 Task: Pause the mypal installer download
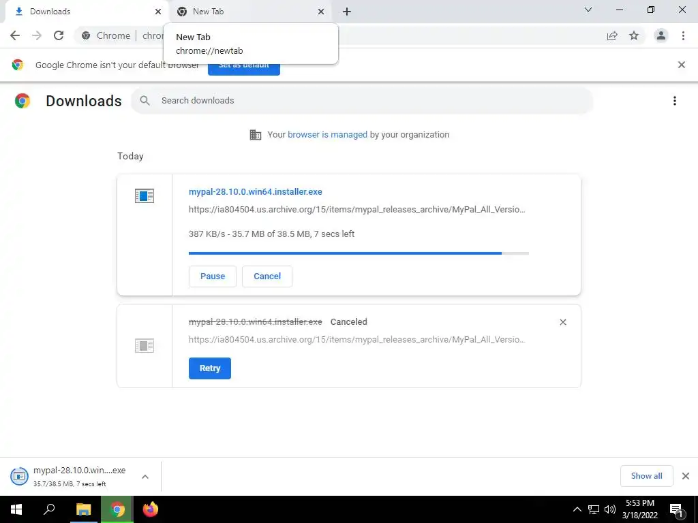coord(213,276)
